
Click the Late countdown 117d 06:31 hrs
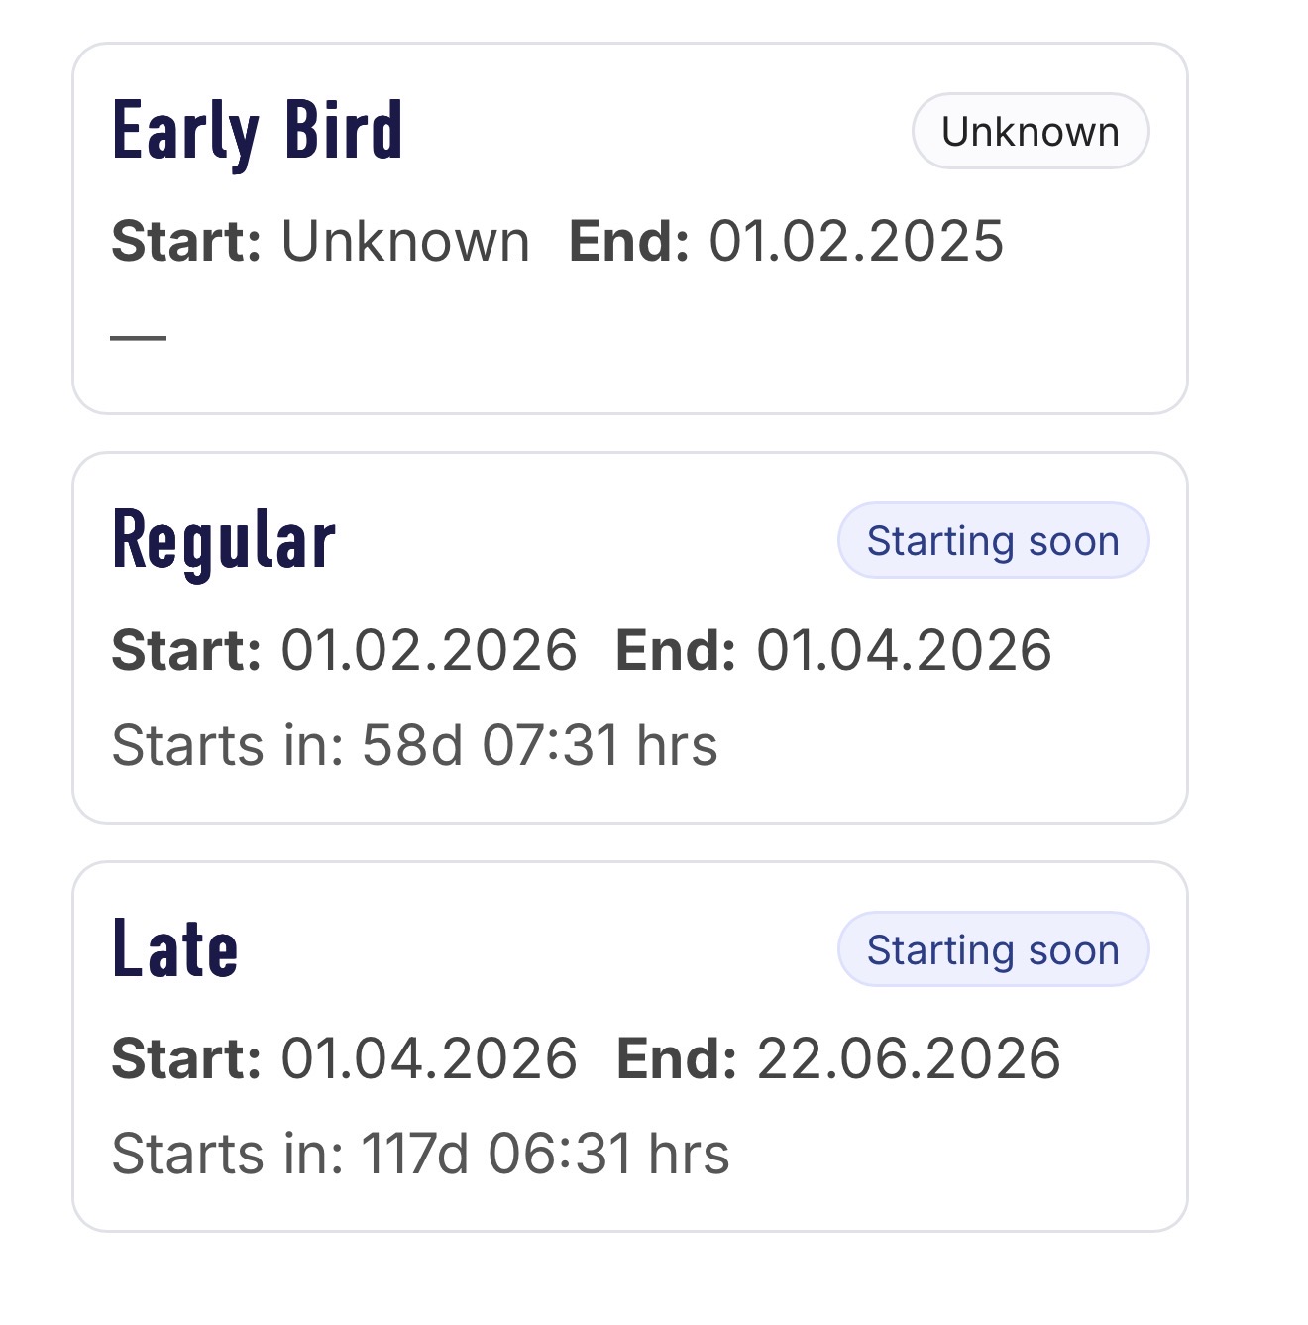[x=545, y=1155]
